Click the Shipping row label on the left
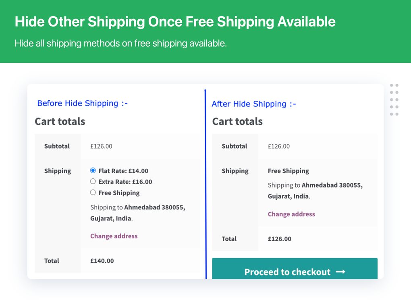The image size is (411, 300). [57, 171]
